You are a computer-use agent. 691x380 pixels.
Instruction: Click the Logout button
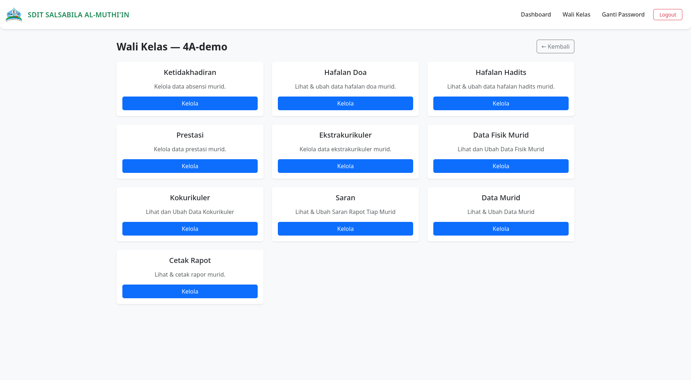click(x=668, y=15)
